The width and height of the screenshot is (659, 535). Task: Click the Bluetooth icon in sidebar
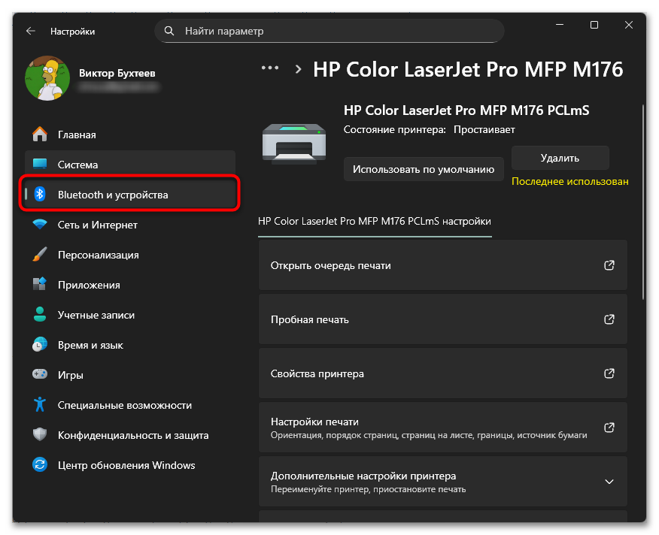click(x=41, y=195)
